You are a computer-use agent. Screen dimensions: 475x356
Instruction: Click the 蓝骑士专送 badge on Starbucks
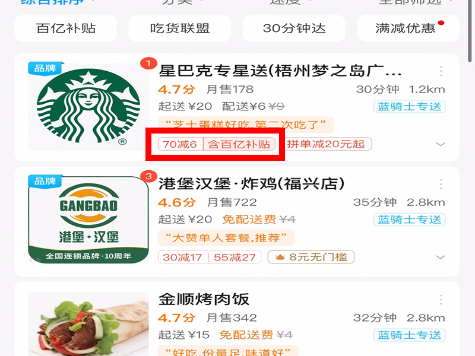tap(409, 107)
